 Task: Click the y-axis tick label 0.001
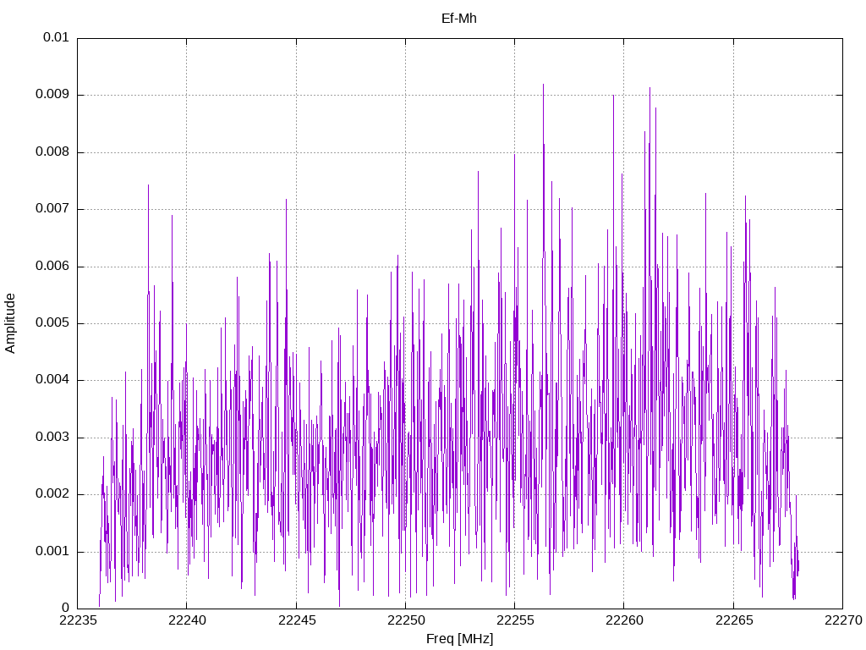(x=53, y=552)
